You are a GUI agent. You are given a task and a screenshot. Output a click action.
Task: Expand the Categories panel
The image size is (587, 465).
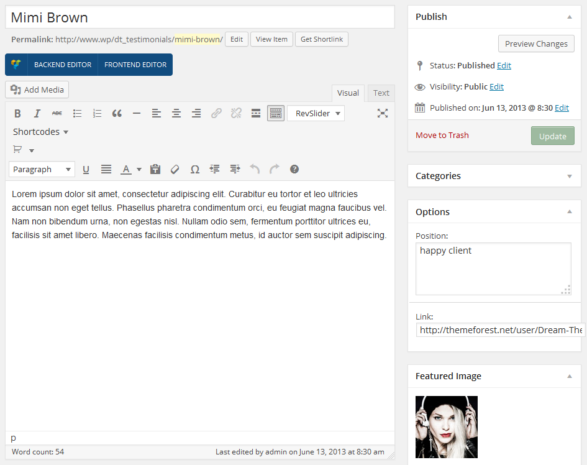pyautogui.click(x=569, y=176)
